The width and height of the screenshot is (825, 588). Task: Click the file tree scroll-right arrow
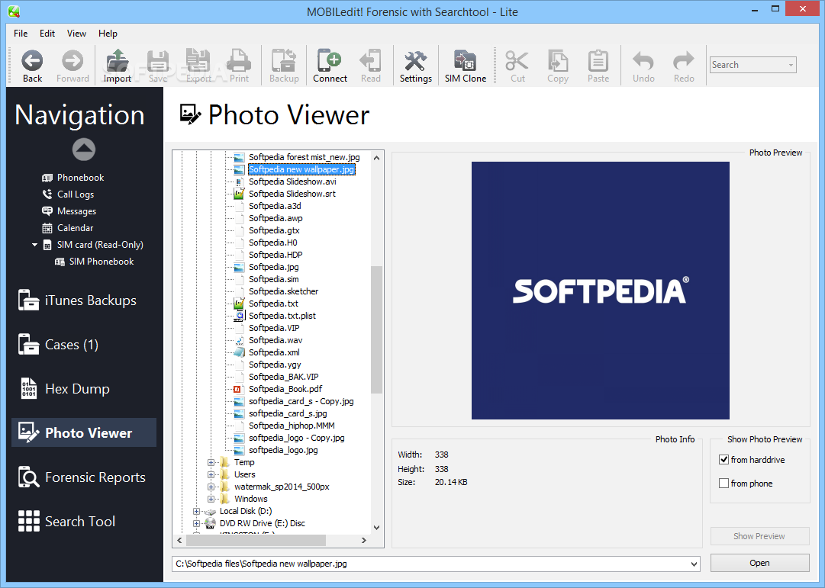(x=363, y=540)
